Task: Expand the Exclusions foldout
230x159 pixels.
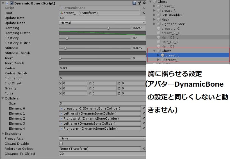Action: pos(3,134)
